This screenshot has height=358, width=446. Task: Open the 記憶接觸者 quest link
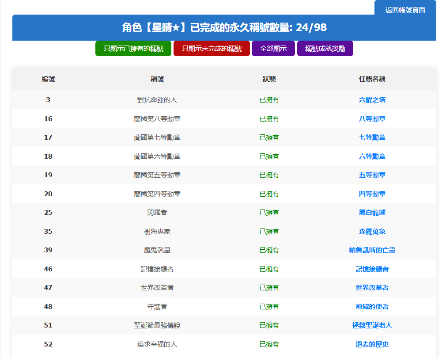click(372, 269)
